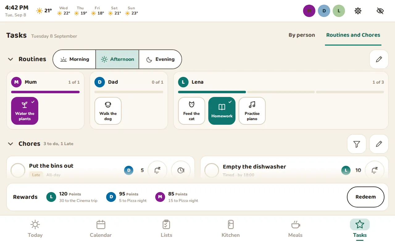
Task: Switch to By person view
Action: click(x=302, y=35)
